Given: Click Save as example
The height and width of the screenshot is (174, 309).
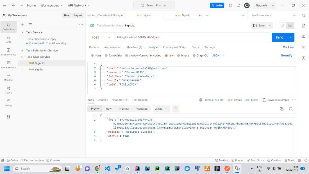Looking at the screenshot, I should [x=276, y=100].
